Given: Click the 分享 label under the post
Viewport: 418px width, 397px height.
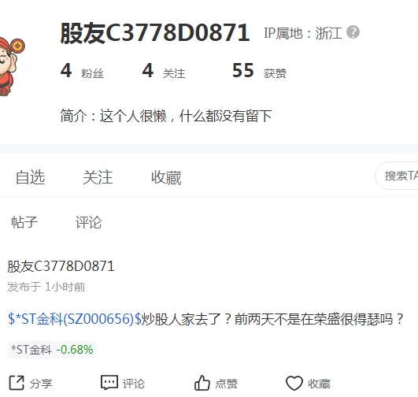Looking at the screenshot, I should (x=41, y=384).
